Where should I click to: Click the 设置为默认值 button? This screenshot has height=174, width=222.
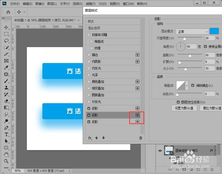coord(184,107)
